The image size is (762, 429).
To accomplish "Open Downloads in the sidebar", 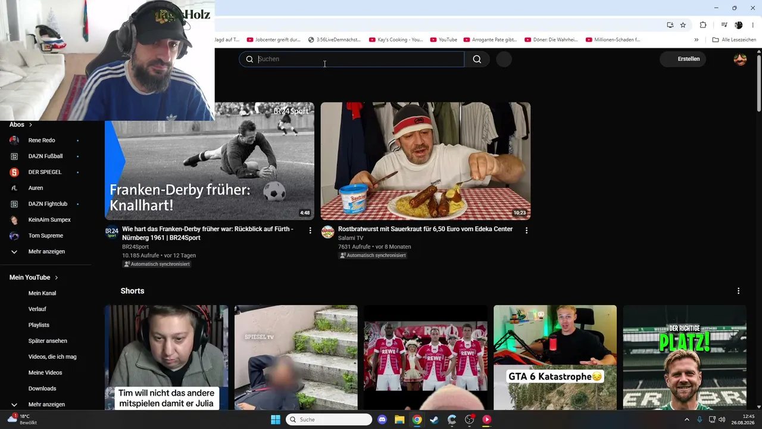I will click(x=42, y=388).
